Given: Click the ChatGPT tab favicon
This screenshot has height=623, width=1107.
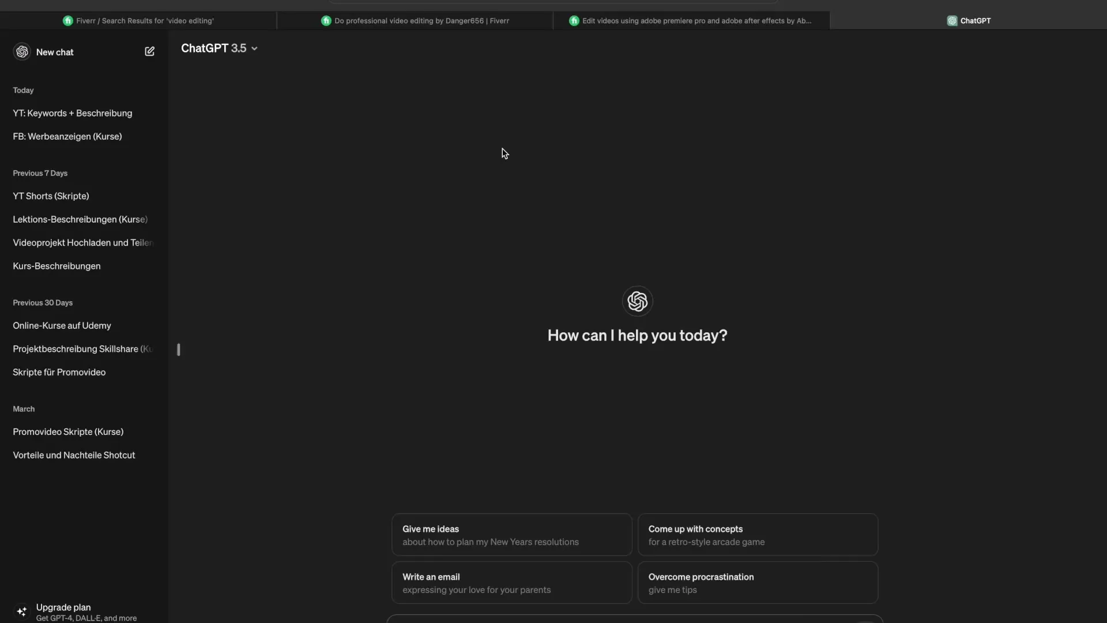Looking at the screenshot, I should [952, 21].
